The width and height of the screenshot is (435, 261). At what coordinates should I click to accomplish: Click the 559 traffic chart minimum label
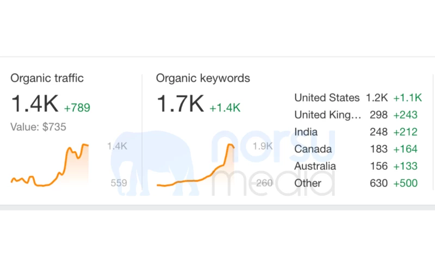(119, 183)
